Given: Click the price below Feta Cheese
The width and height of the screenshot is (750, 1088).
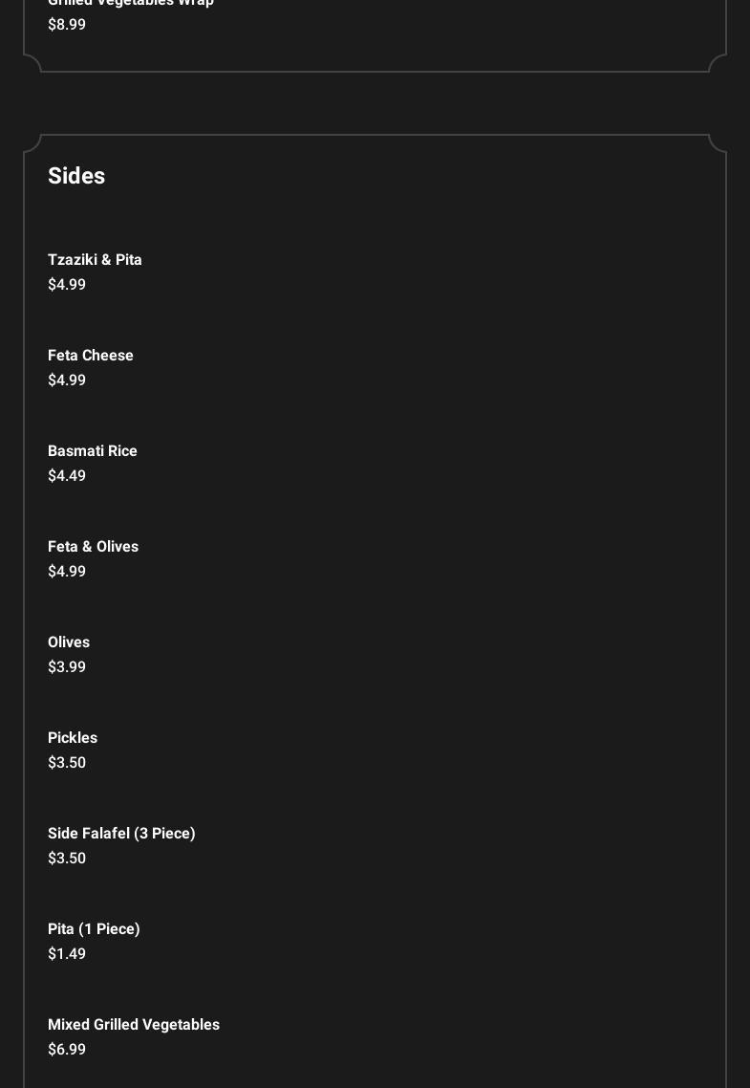Looking at the screenshot, I should 67,381.
